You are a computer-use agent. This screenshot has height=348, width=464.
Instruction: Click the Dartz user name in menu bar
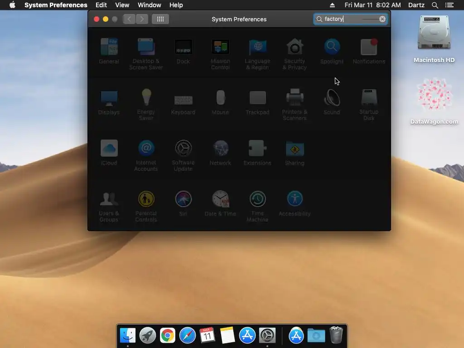pyautogui.click(x=416, y=5)
